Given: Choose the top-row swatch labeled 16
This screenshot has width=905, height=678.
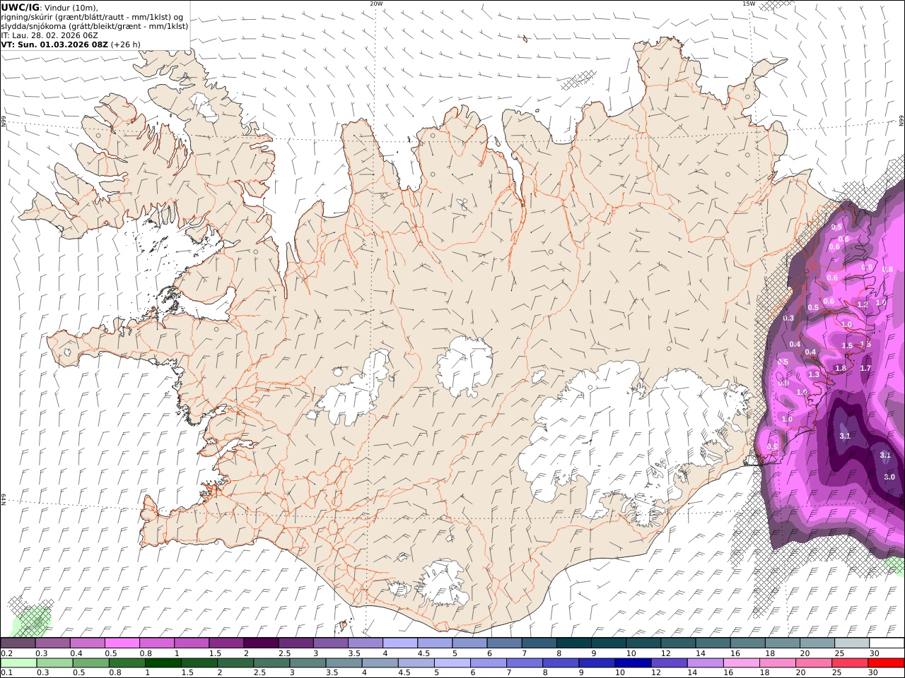Looking at the screenshot, I should tap(748, 643).
